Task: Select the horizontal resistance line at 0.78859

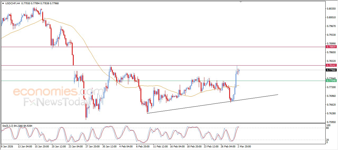Action: click(163, 47)
